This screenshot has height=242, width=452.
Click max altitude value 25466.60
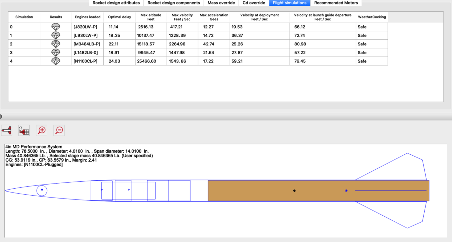click(x=147, y=61)
